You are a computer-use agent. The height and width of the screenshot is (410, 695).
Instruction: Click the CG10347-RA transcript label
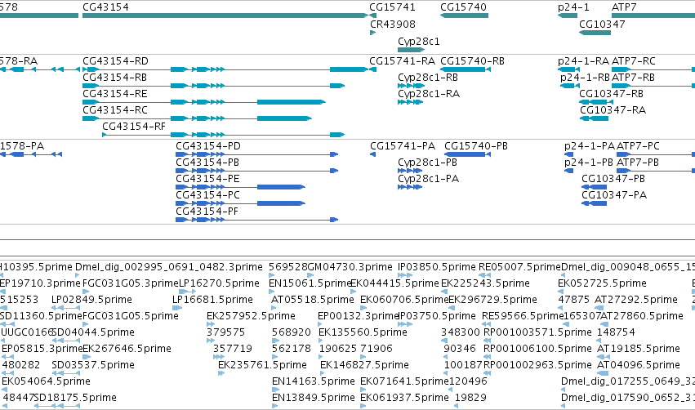tap(613, 110)
